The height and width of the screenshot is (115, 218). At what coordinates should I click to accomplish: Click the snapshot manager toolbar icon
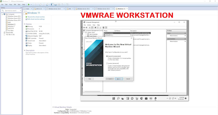pyautogui.click(x=47, y=4)
